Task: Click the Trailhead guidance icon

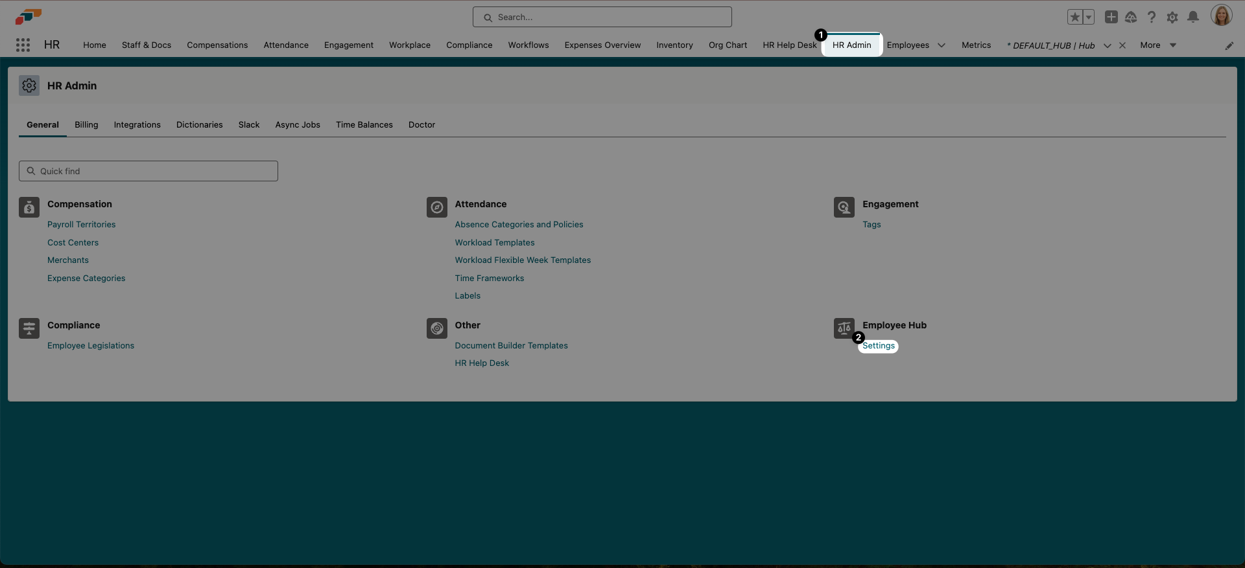Action: (1131, 17)
